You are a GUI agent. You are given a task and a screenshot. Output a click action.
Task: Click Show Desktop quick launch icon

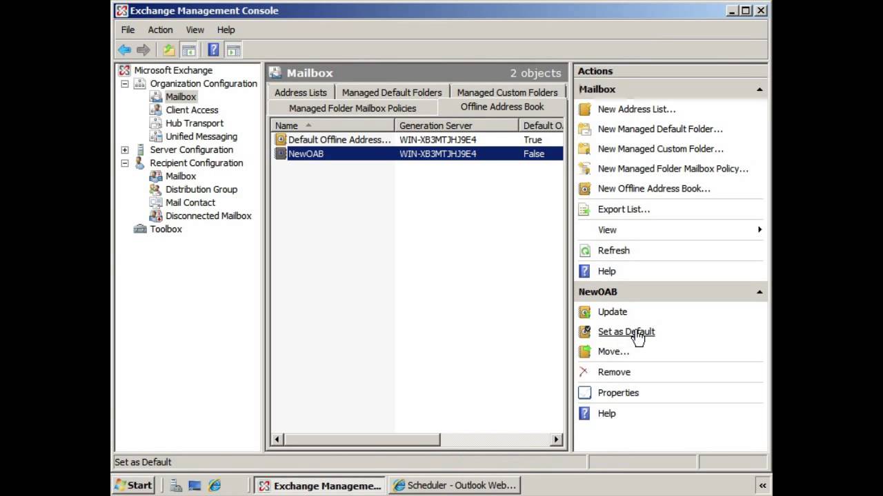195,486
